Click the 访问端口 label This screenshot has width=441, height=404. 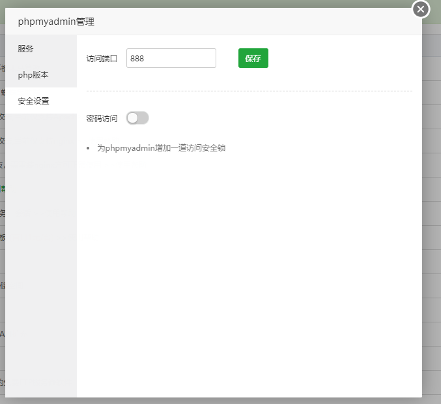click(102, 59)
